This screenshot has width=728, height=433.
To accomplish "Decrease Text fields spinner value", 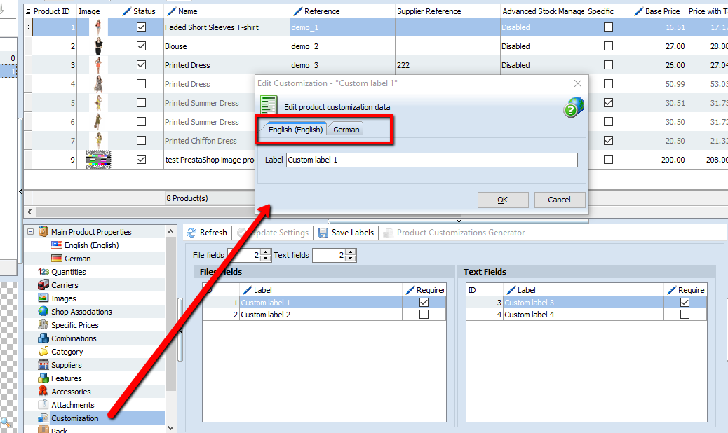I will point(350,259).
